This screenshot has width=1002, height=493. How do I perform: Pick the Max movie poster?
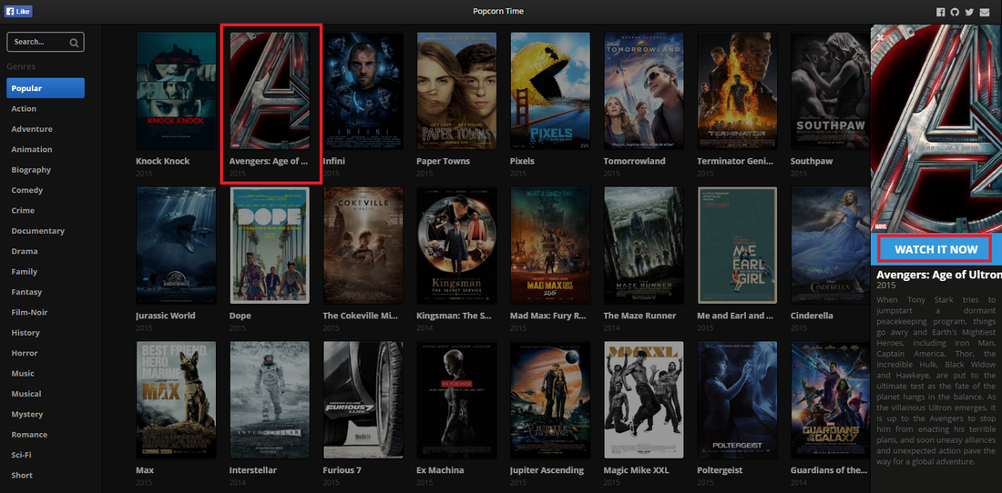[176, 400]
